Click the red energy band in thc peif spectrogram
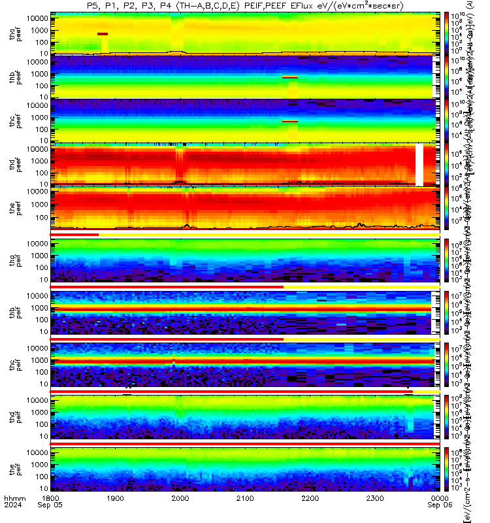The width and height of the screenshot is (490, 523). tap(244, 362)
